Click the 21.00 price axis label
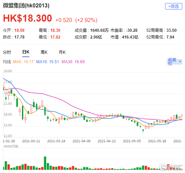This screenshot has width=185, height=173. (x=8, y=104)
